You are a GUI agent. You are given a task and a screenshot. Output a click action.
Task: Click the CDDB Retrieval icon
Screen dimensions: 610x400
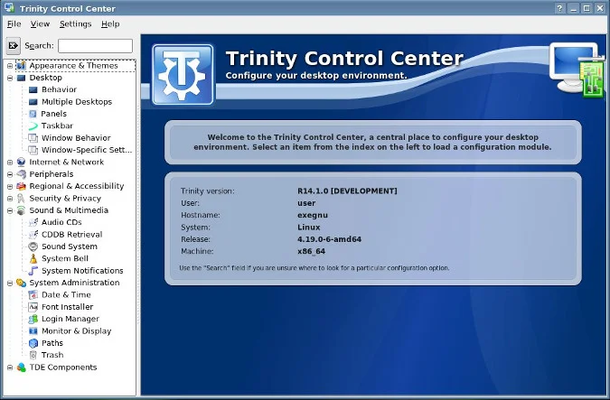pyautogui.click(x=33, y=235)
